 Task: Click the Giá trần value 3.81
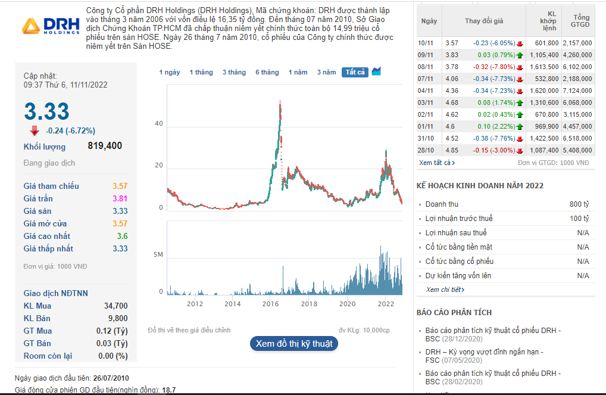[120, 198]
